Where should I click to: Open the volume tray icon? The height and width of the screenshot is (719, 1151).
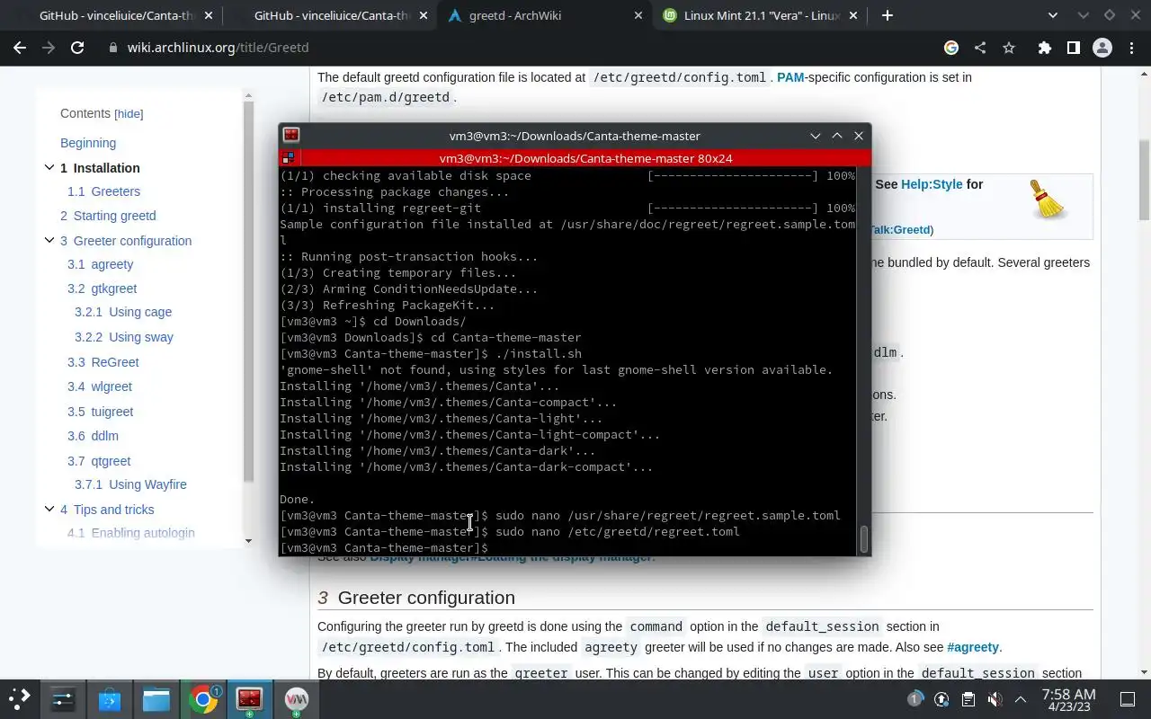point(995,698)
